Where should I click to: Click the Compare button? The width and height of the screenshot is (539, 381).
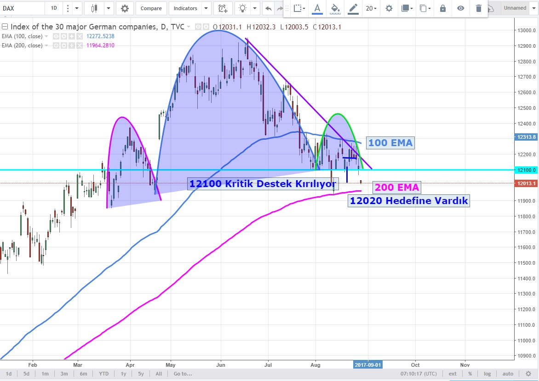coord(151,8)
